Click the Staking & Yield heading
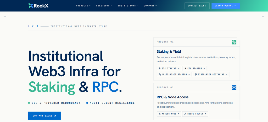Screen dimensions: 268x122 (169, 52)
